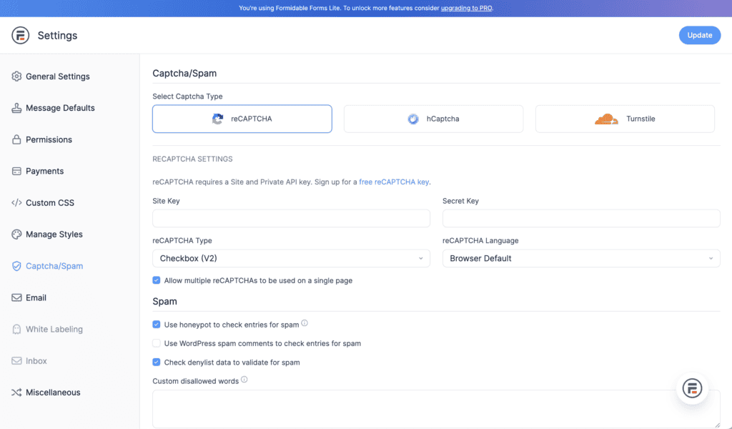This screenshot has width=732, height=429.
Task: Click the Cloudflare Turnstile cloud icon
Action: pos(606,119)
